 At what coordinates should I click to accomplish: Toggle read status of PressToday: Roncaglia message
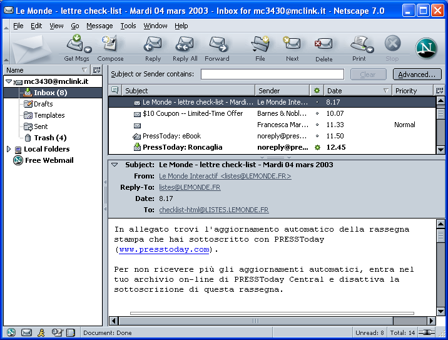[x=317, y=147]
